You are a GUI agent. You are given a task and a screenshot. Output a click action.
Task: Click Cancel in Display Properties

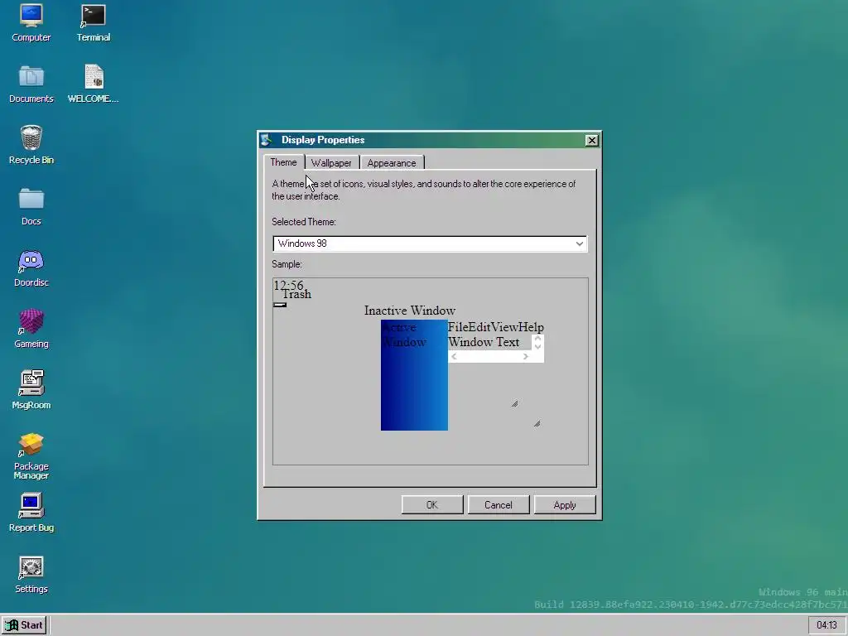498,504
